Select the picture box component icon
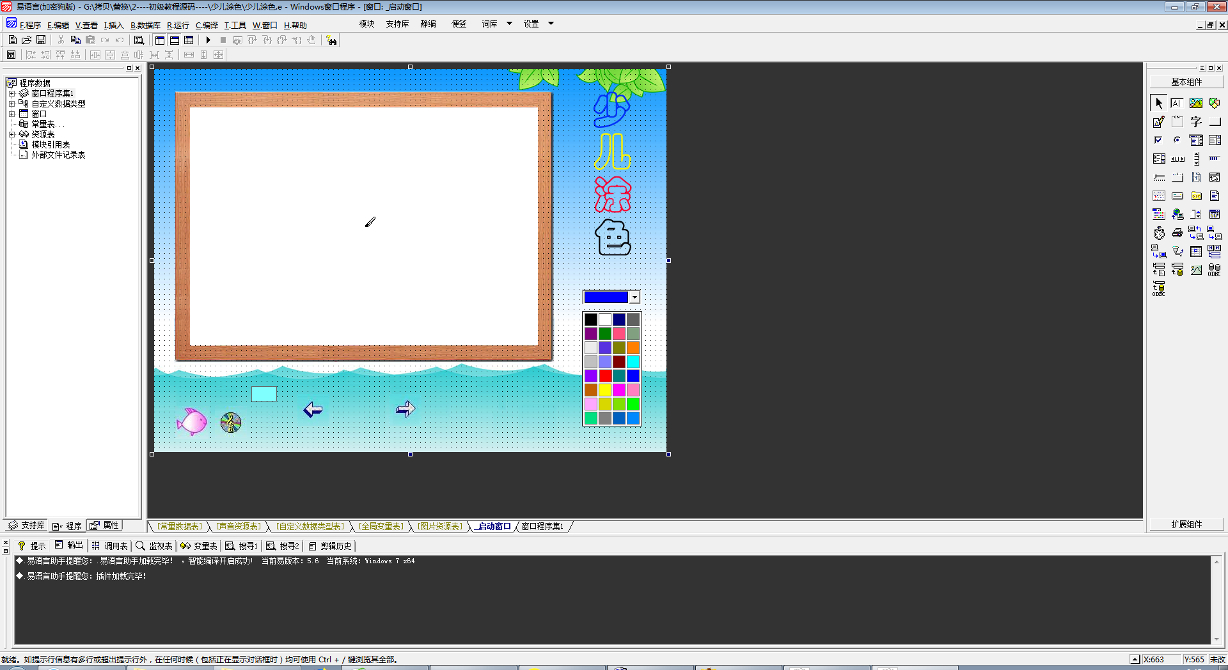The image size is (1228, 670). 1195,103
